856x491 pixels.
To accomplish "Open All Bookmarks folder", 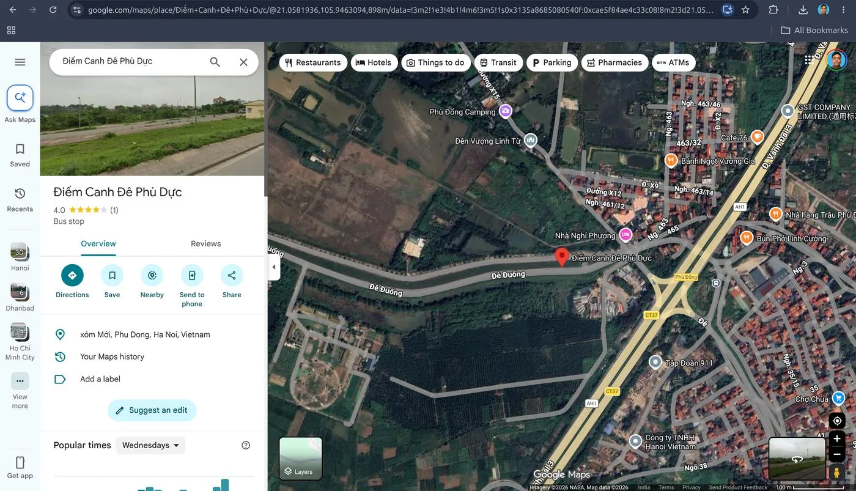I will coord(814,30).
